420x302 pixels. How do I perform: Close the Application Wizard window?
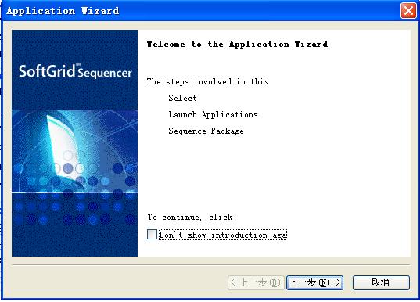tap(408, 11)
